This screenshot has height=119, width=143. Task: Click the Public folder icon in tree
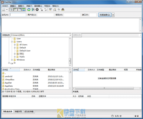coord(18,57)
